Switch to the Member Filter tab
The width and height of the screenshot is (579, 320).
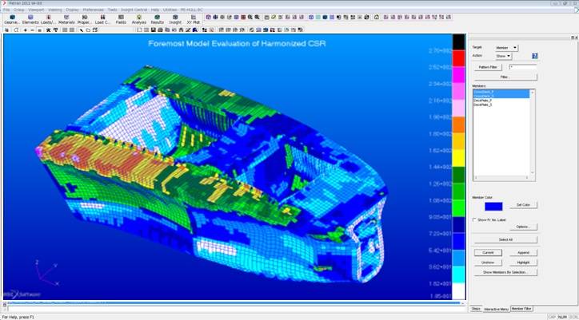521,308
